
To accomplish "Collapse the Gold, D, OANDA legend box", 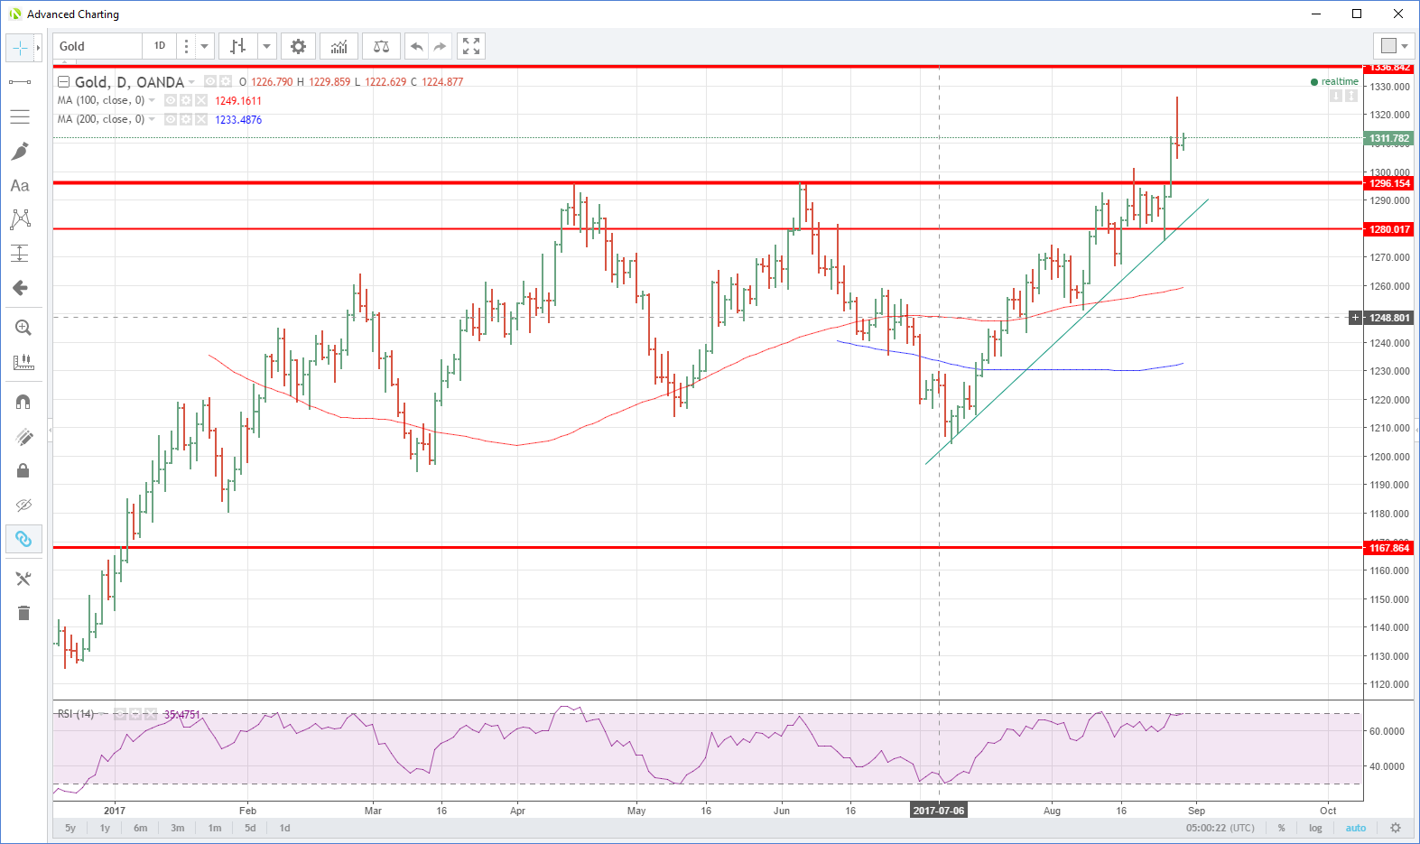I will click(64, 82).
